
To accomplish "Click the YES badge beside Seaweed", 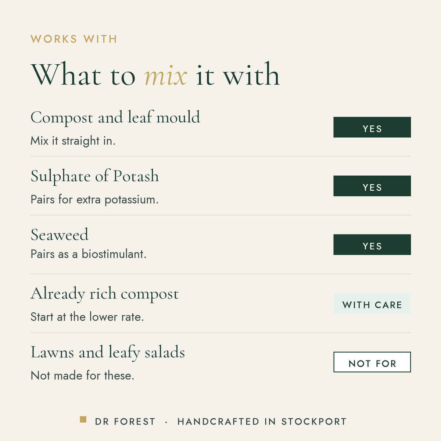I will (372, 245).
